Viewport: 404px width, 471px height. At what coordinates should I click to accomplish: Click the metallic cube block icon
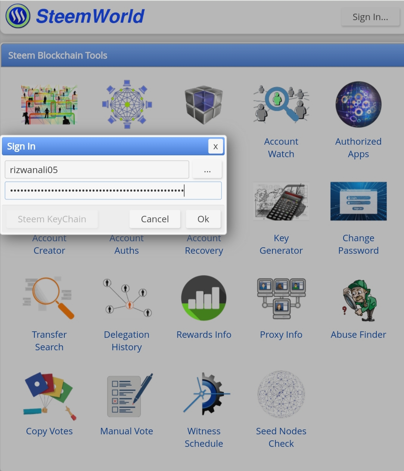coord(204,104)
